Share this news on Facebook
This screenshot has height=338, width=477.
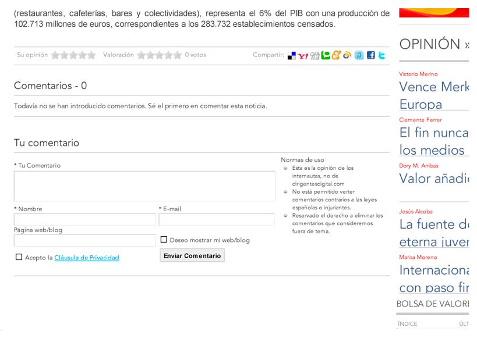click(370, 56)
